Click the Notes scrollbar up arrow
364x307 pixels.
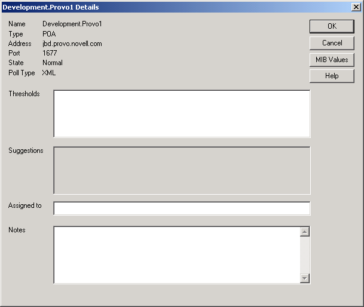[305, 232]
